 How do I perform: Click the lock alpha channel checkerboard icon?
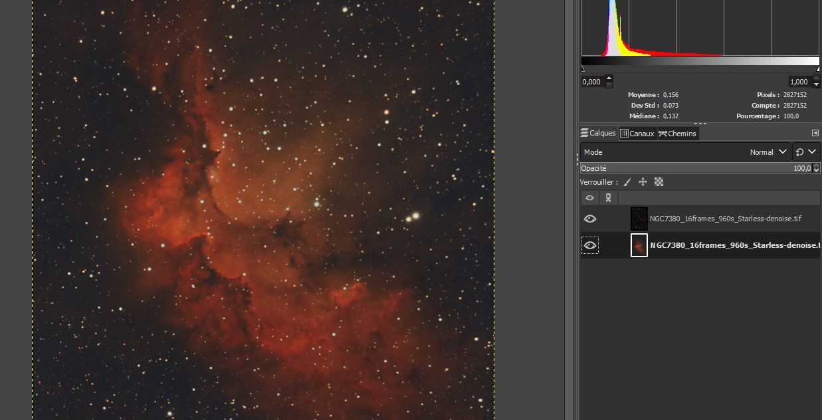tap(659, 182)
